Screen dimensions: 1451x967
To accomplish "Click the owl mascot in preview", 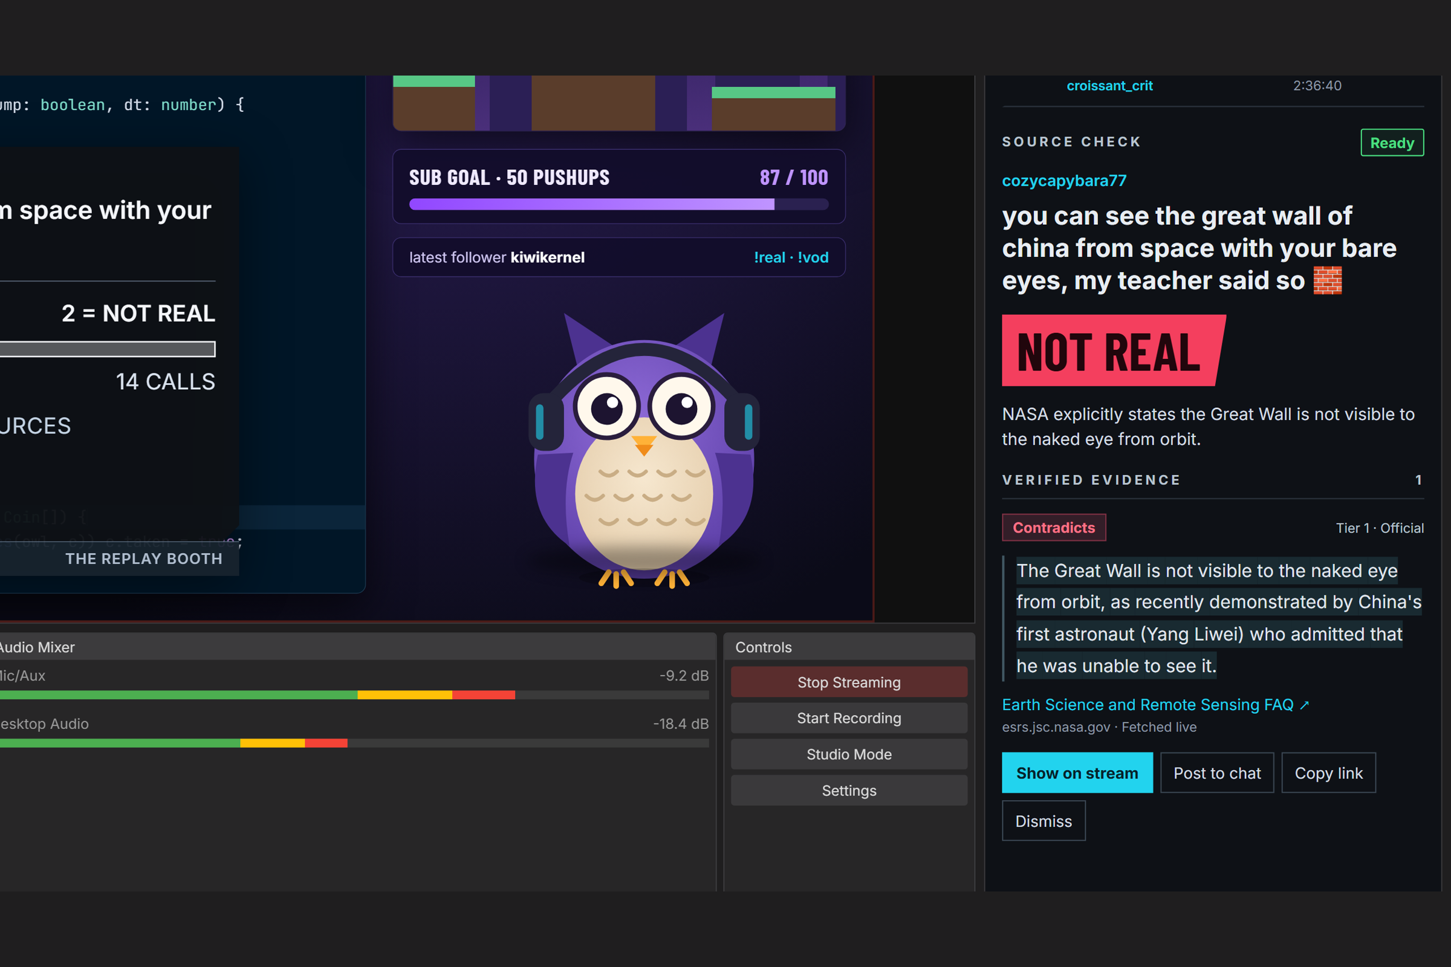I will point(643,450).
